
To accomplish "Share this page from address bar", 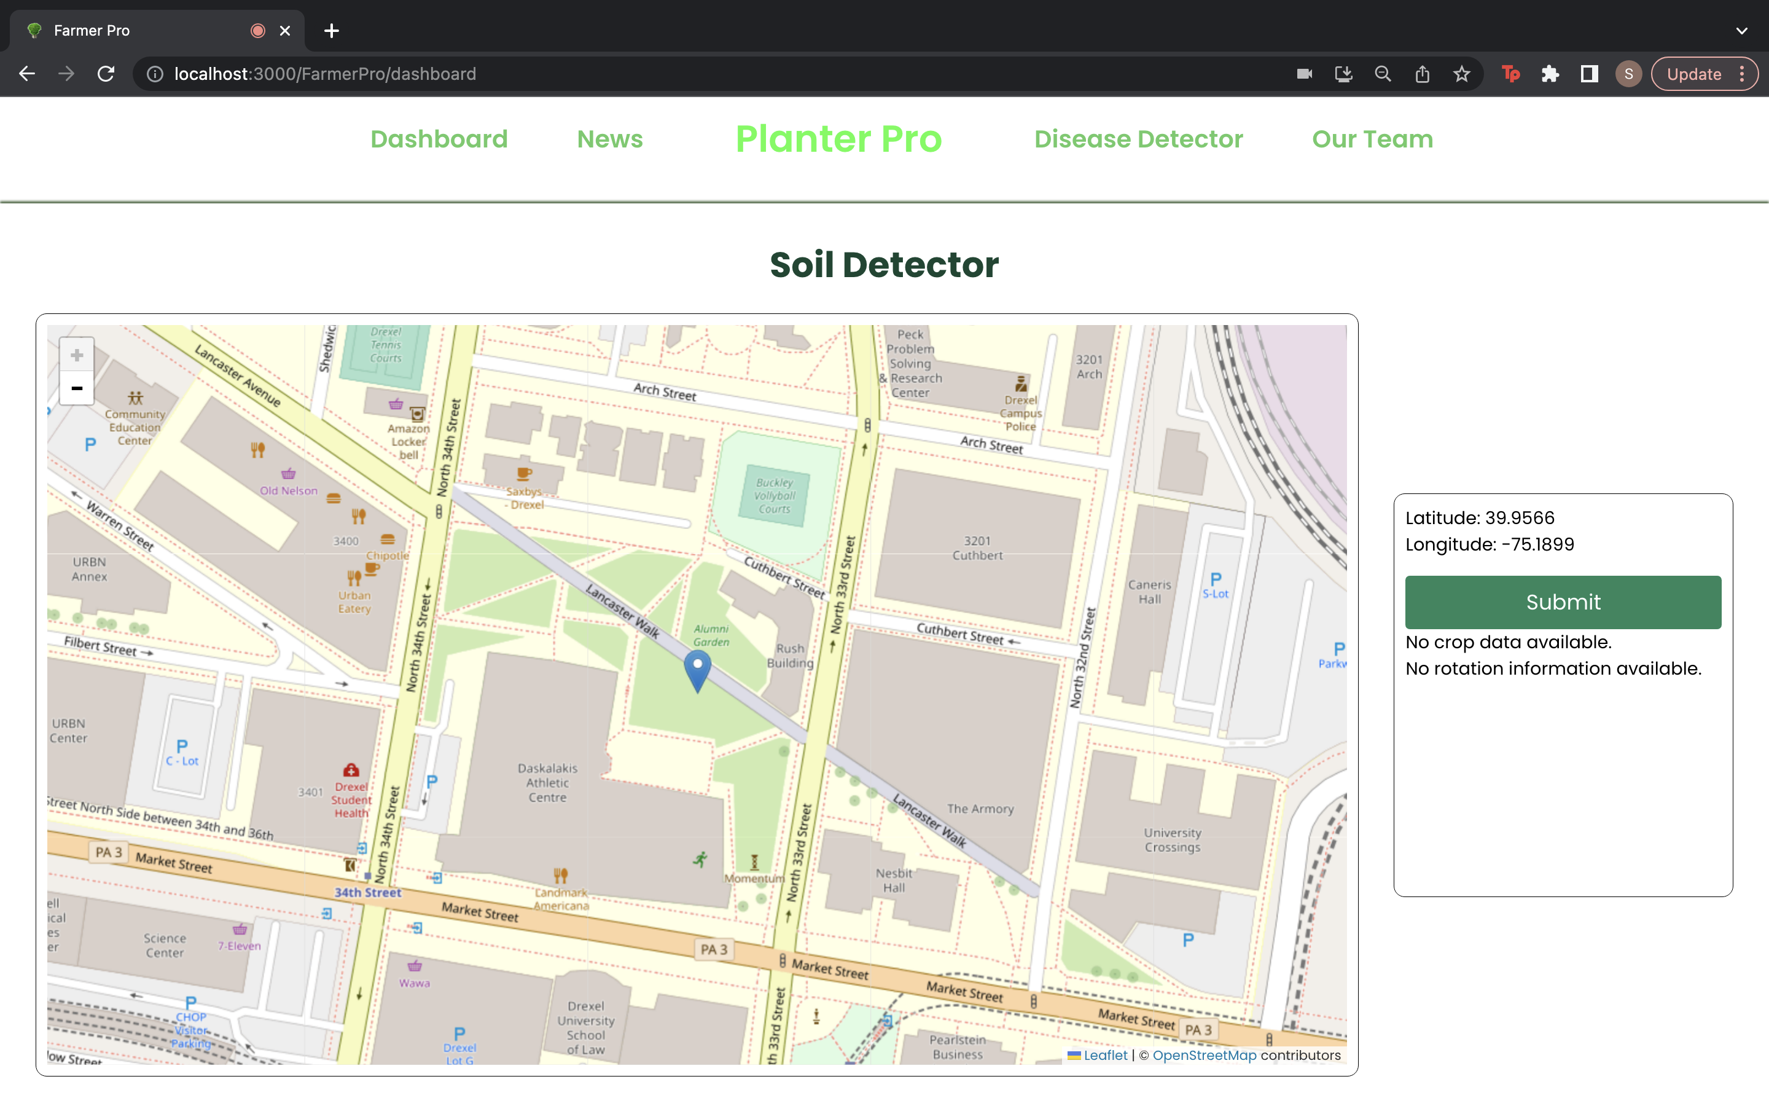I will [1422, 74].
